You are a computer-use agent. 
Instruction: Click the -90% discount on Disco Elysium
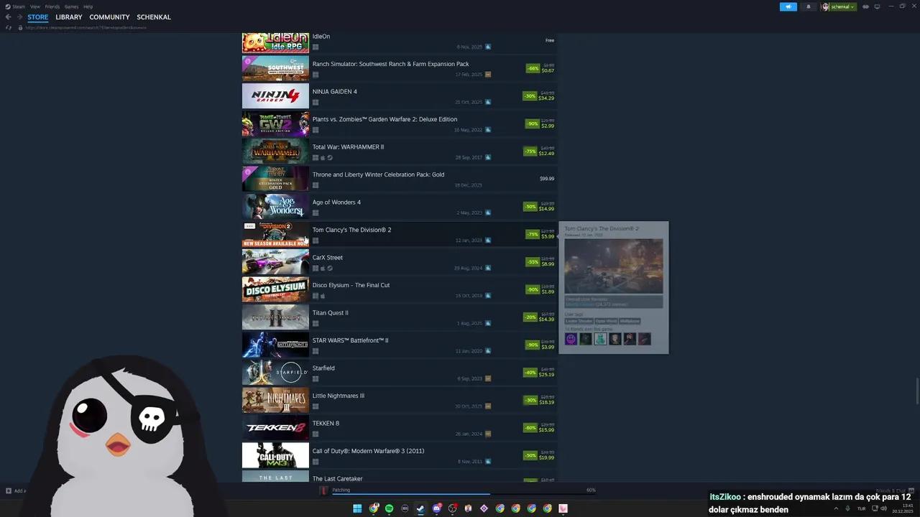(533, 289)
